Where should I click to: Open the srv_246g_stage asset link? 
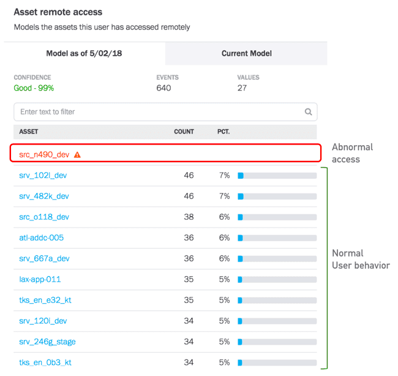(47, 342)
